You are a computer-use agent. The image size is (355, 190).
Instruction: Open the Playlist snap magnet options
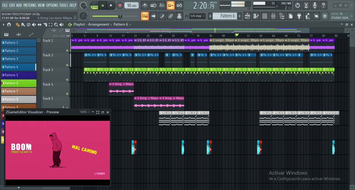9,25
